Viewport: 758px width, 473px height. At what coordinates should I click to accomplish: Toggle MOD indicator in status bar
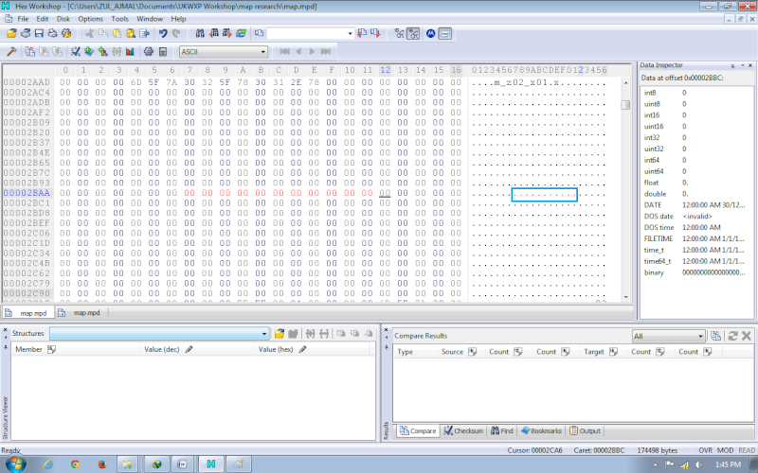coord(725,450)
